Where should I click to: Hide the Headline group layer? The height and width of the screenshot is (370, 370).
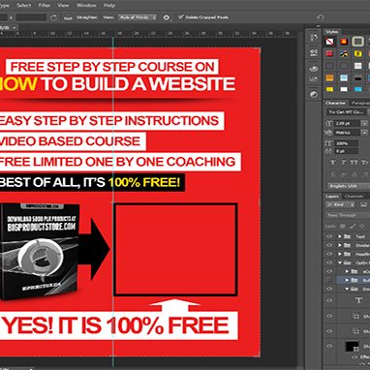pyautogui.click(x=329, y=254)
